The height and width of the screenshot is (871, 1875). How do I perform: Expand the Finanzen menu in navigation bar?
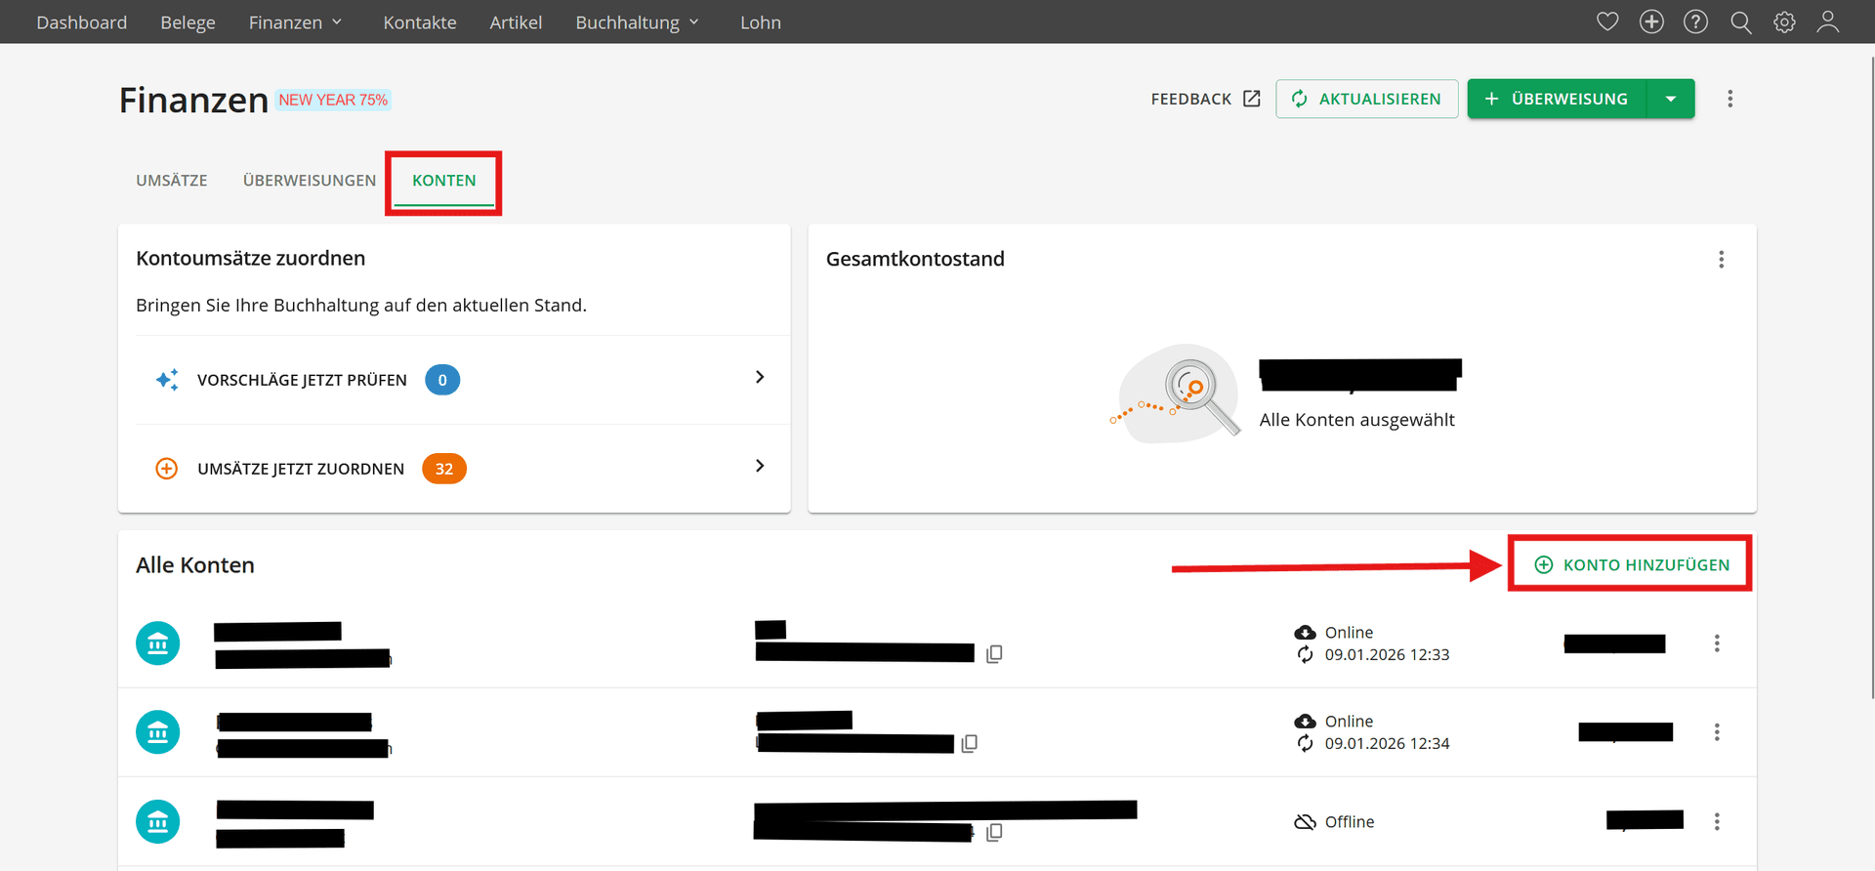click(295, 22)
